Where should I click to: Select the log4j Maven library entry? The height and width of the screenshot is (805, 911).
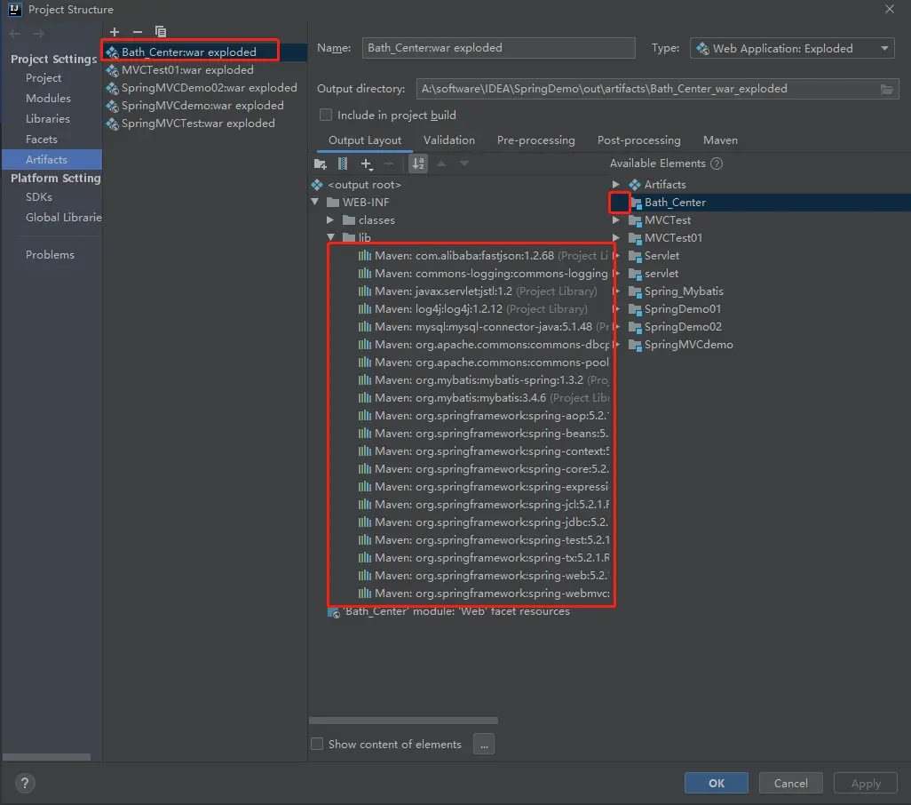[473, 309]
